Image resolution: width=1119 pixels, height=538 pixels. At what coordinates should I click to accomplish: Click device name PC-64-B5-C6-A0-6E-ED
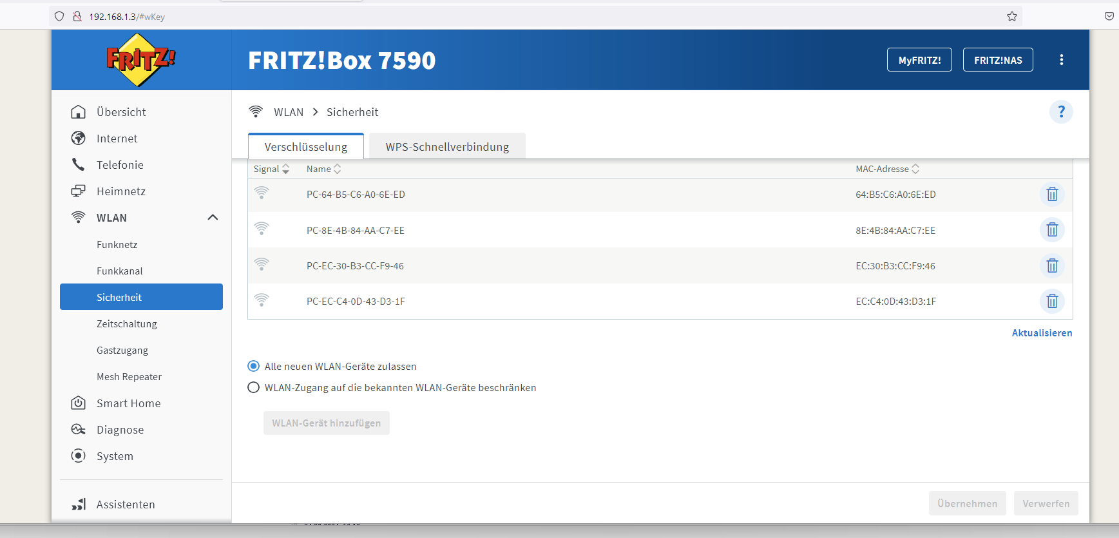(356, 195)
